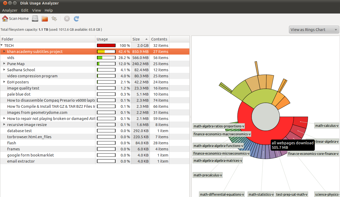Select the 'email extractor' folder
This screenshot has width=340, height=197.
(x=95, y=161)
